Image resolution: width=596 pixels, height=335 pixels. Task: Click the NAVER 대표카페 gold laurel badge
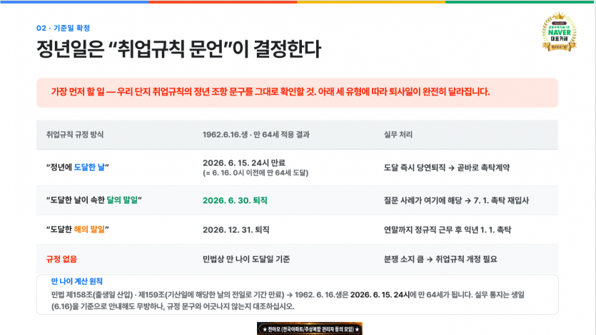pyautogui.click(x=559, y=32)
